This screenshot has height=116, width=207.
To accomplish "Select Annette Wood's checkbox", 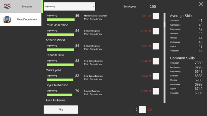I will click(x=156, y=46).
